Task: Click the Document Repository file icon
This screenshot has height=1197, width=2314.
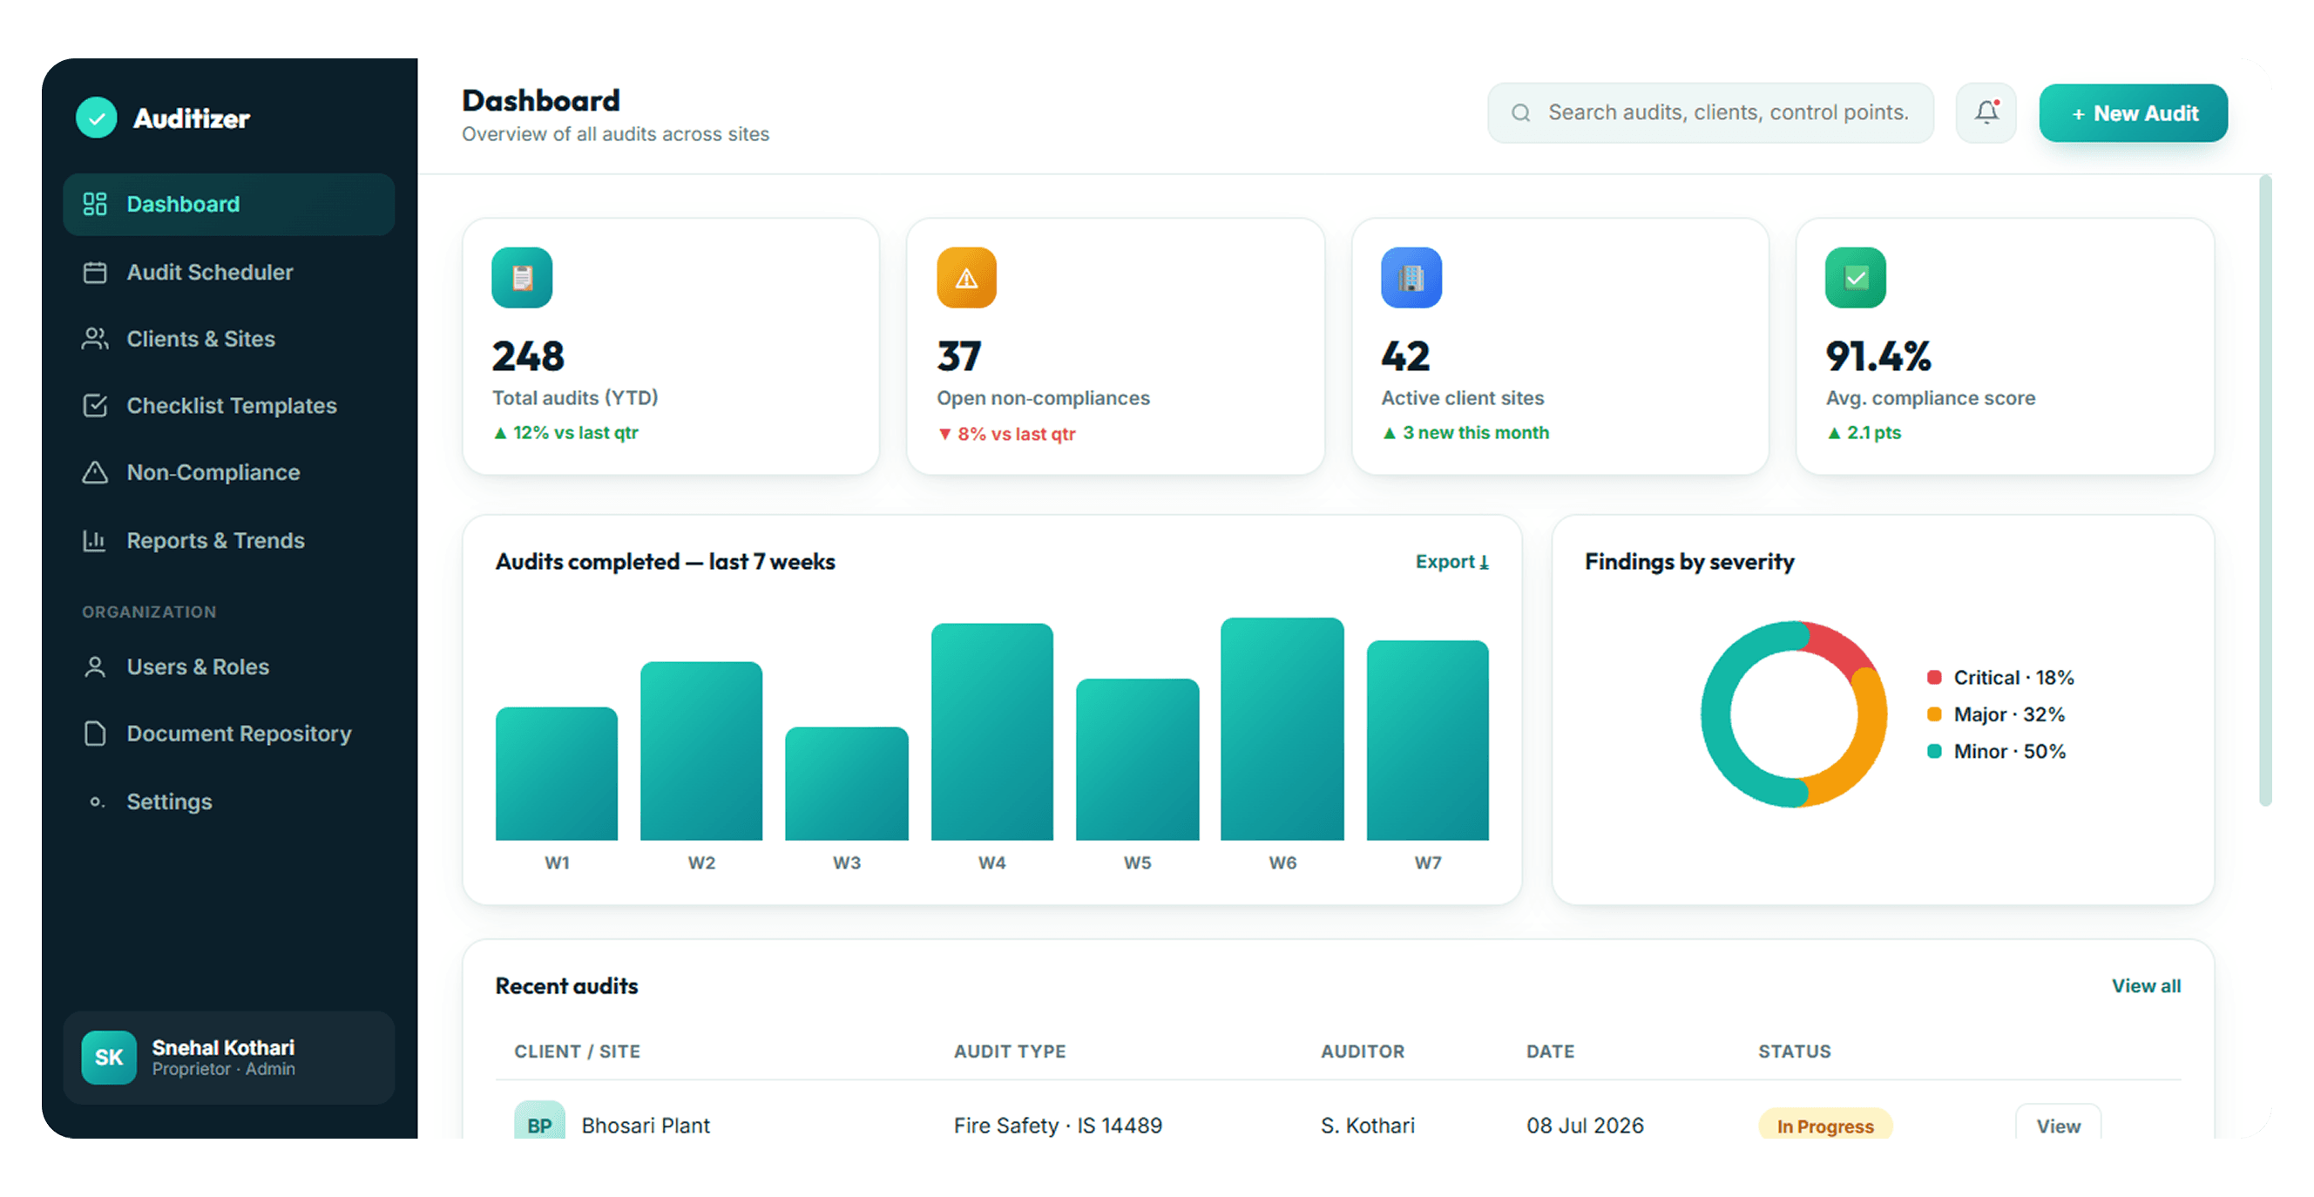Action: [x=95, y=734]
